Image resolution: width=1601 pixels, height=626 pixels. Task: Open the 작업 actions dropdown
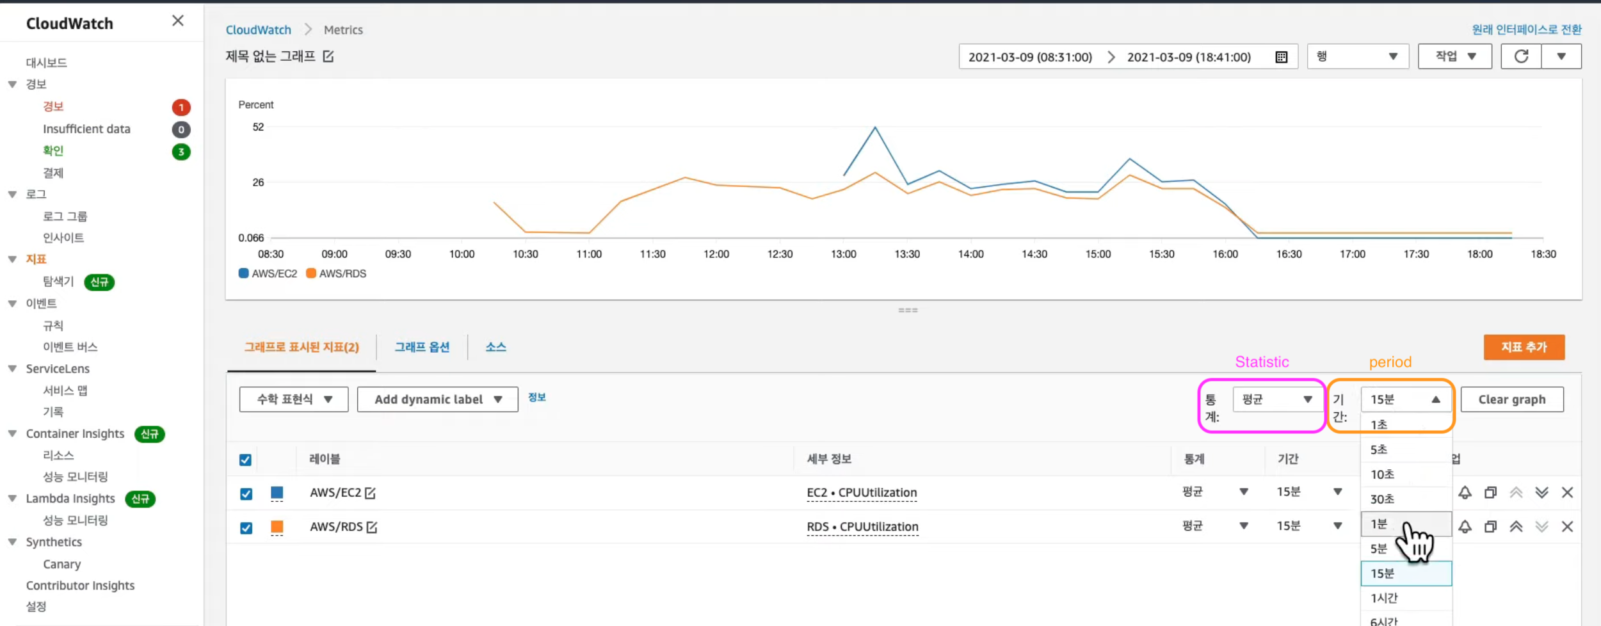pos(1454,56)
